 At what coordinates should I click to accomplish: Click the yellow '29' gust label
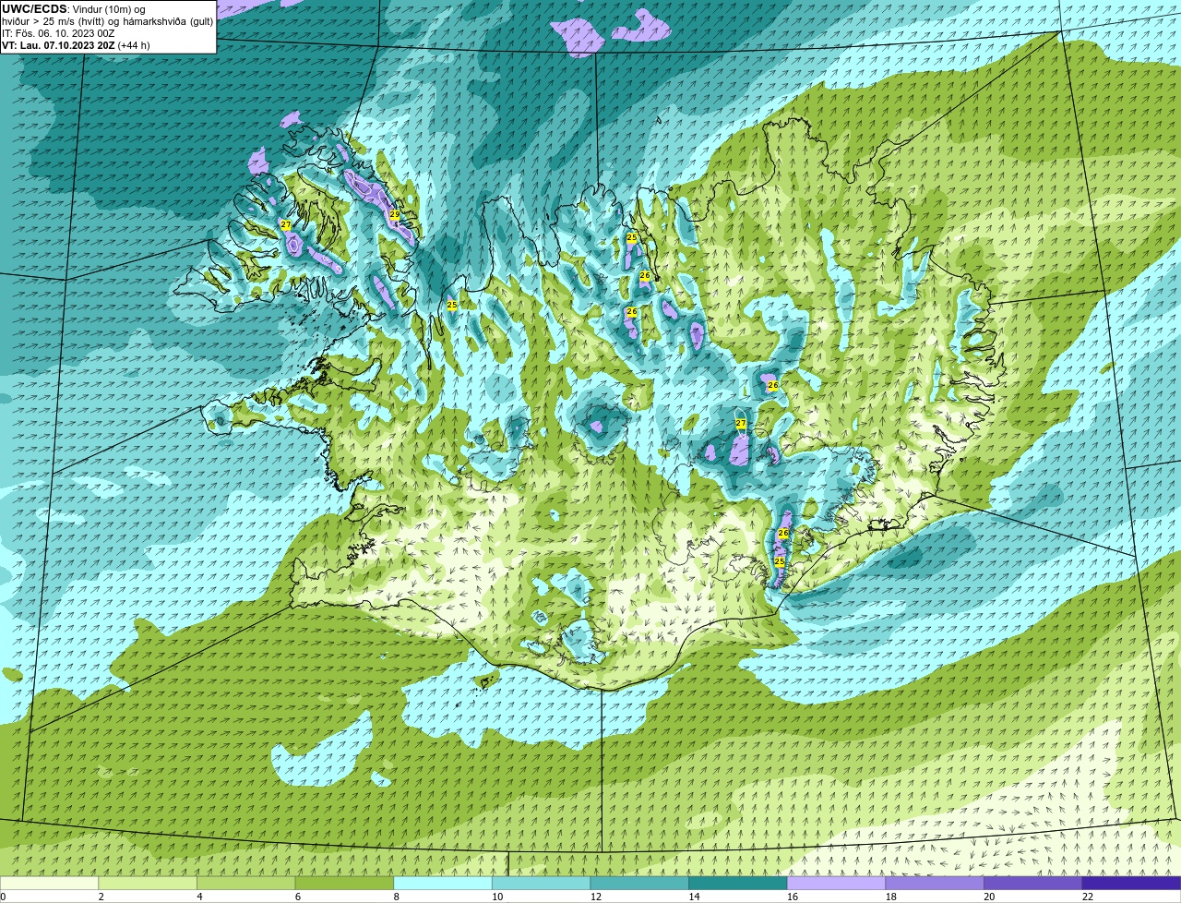coord(395,214)
